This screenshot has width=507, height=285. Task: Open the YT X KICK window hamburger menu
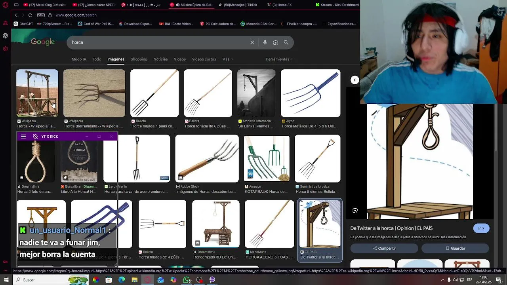[x=23, y=136]
